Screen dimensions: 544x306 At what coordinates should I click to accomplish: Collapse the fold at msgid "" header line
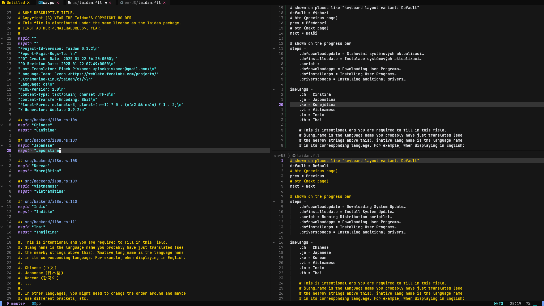[2, 38]
